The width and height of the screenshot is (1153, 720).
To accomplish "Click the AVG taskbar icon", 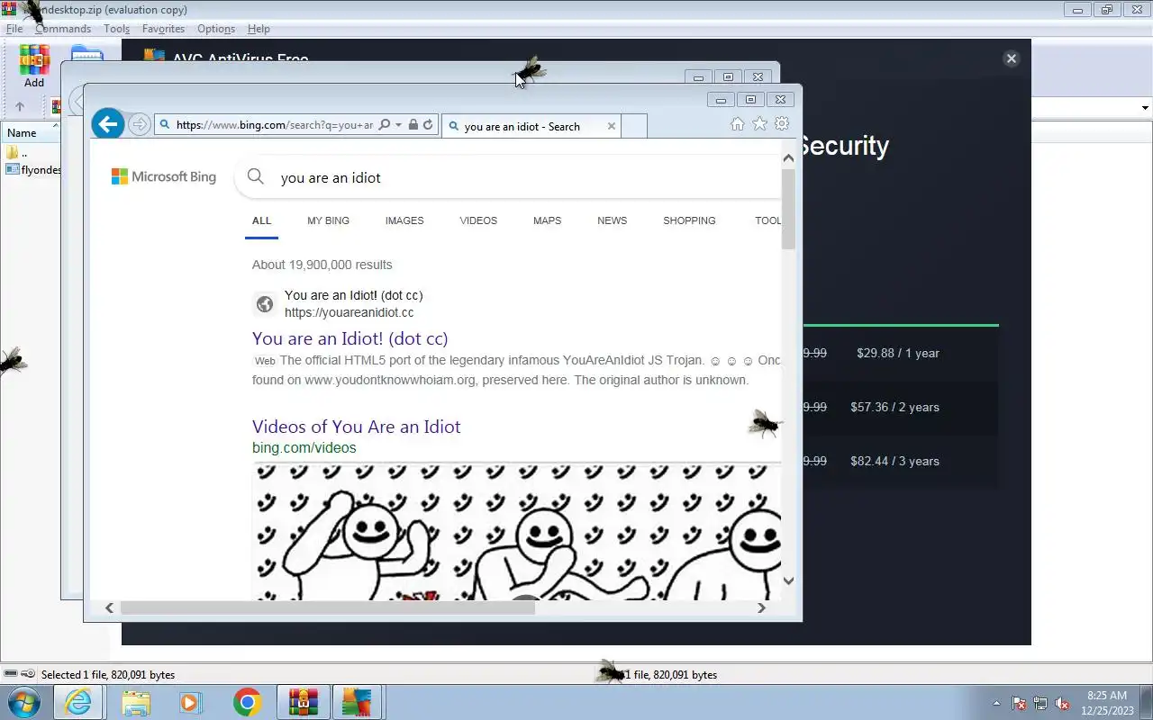I will pos(358,702).
